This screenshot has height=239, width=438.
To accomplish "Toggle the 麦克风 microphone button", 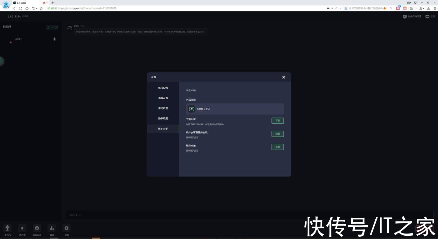I will [x=7, y=228].
